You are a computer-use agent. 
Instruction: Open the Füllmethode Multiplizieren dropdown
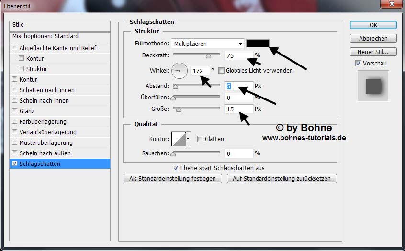(x=208, y=44)
